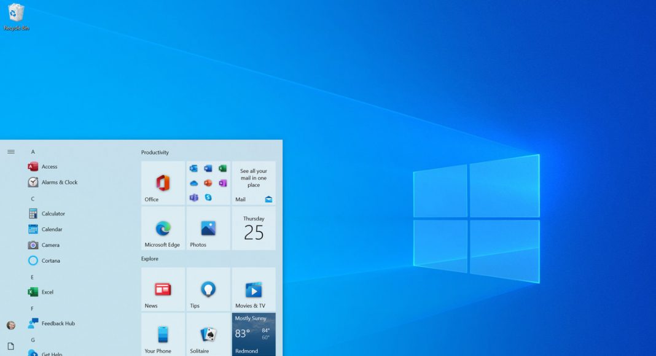Screen dimensions: 656x356
Task: Open the Your Phone tile
Action: [163, 335]
